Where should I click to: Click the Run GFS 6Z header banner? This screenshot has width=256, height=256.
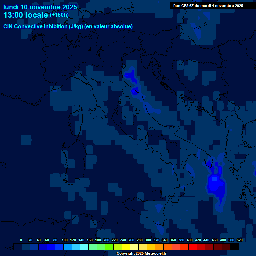(x=208, y=6)
